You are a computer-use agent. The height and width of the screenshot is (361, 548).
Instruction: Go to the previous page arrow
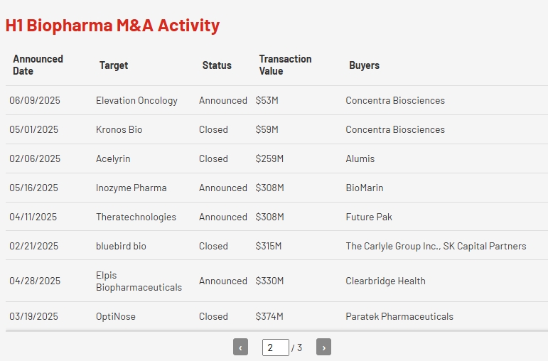tap(240, 347)
